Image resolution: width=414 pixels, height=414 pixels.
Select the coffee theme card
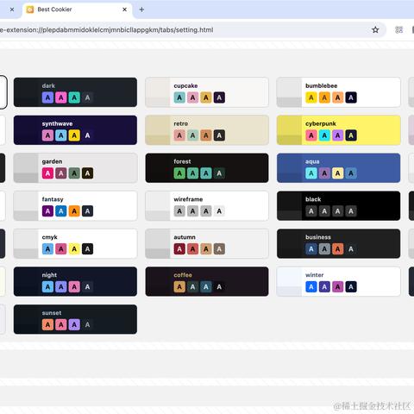click(x=207, y=281)
